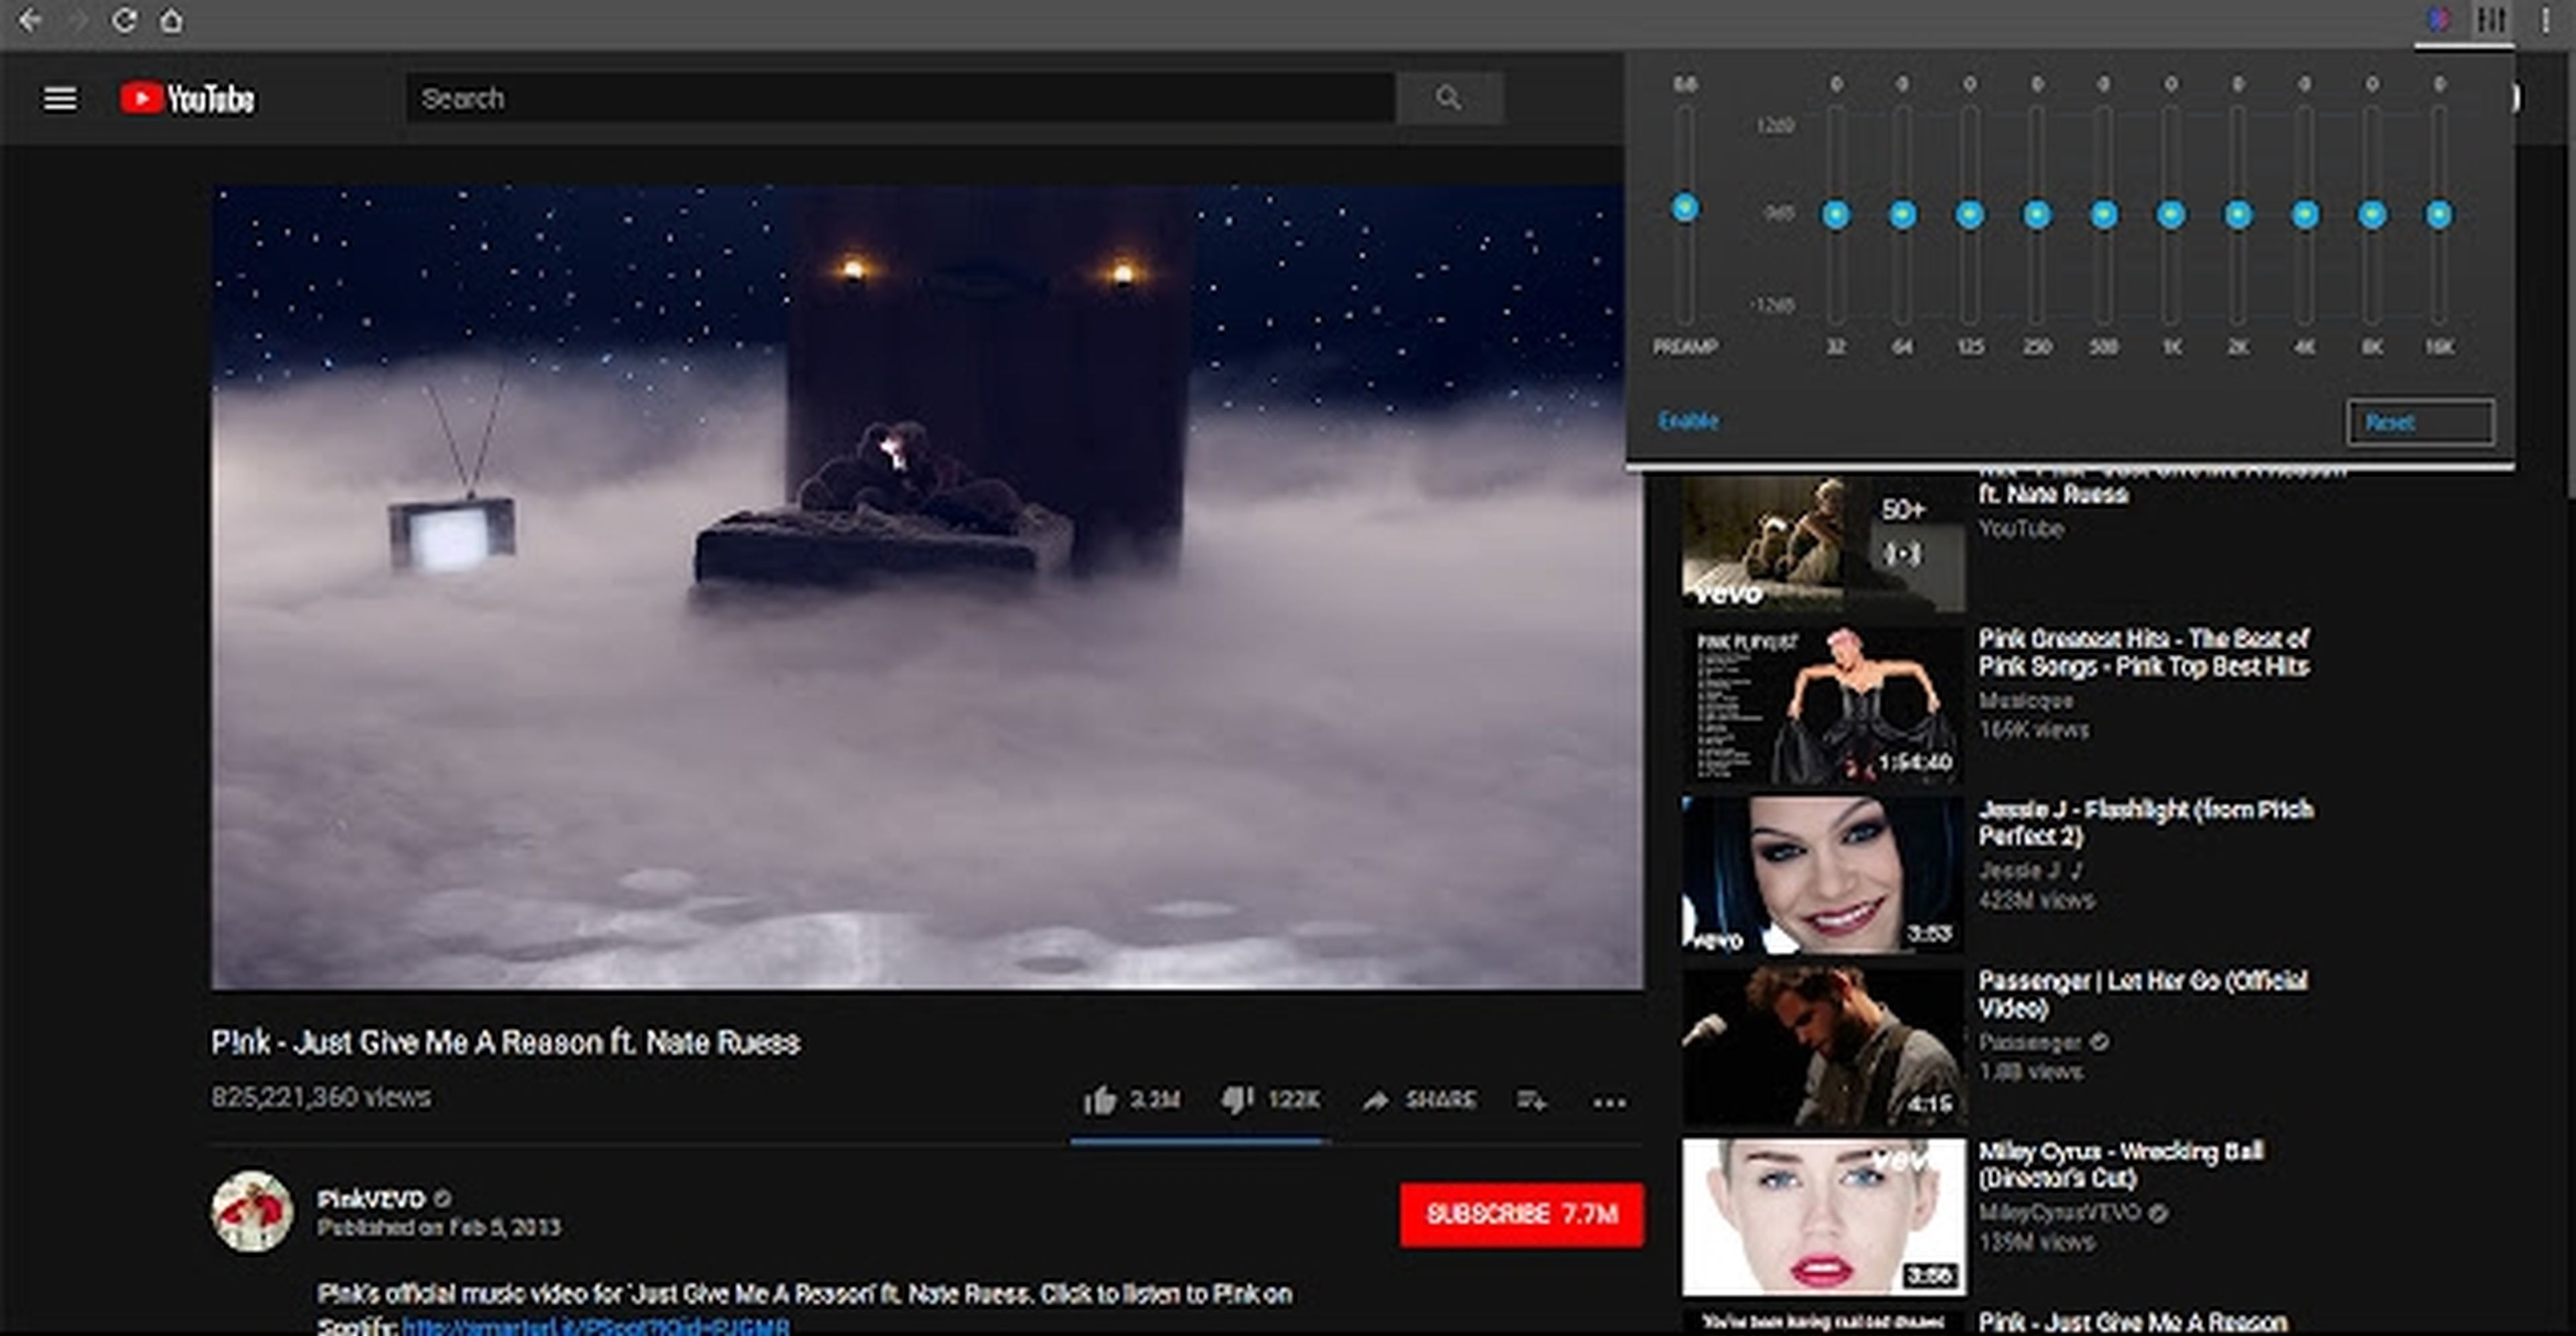This screenshot has width=2576, height=1336.
Task: Click inside the YouTube search field
Action: tap(900, 98)
